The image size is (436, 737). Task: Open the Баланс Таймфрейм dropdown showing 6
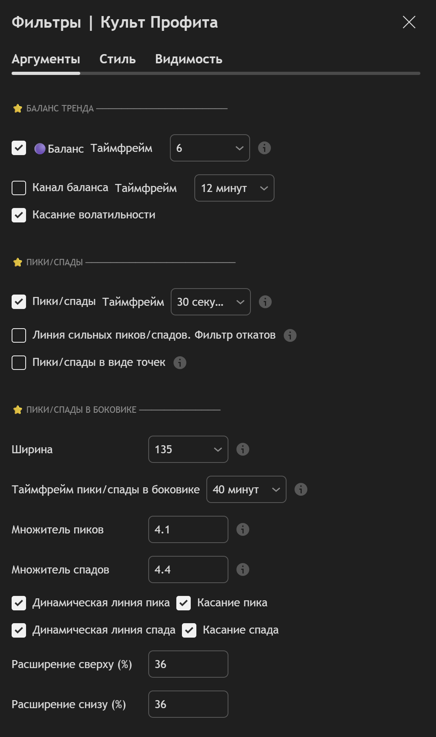pyautogui.click(x=210, y=148)
